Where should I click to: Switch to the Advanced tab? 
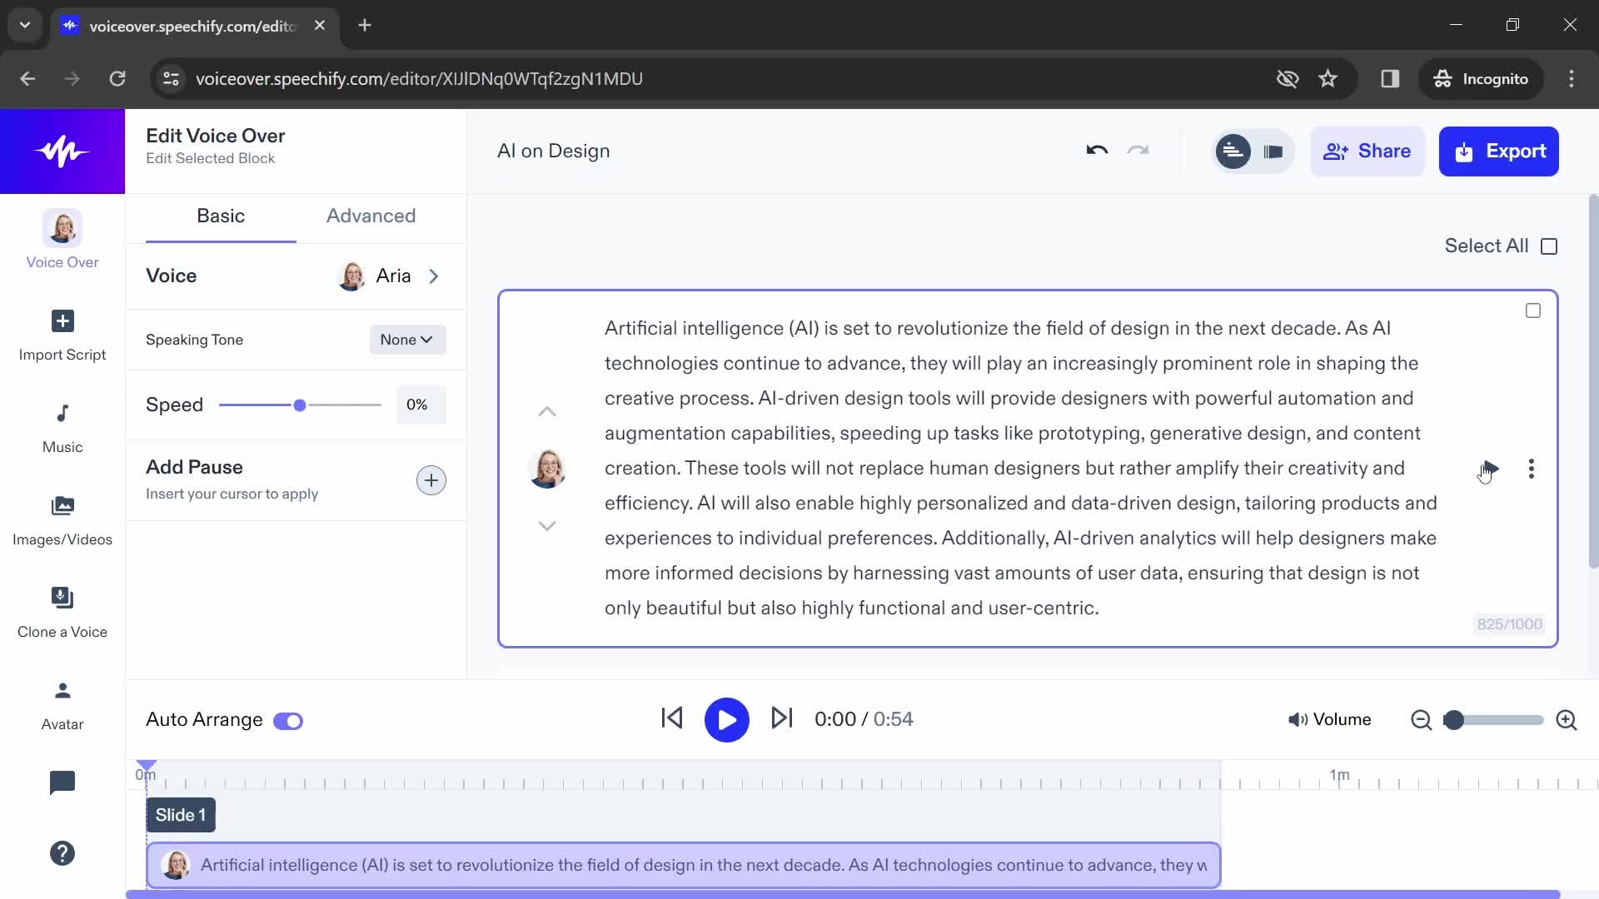371,215
